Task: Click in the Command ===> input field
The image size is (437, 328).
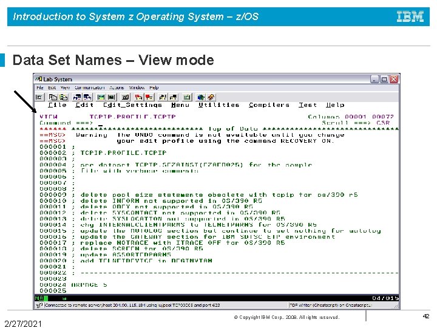Action: [206, 123]
